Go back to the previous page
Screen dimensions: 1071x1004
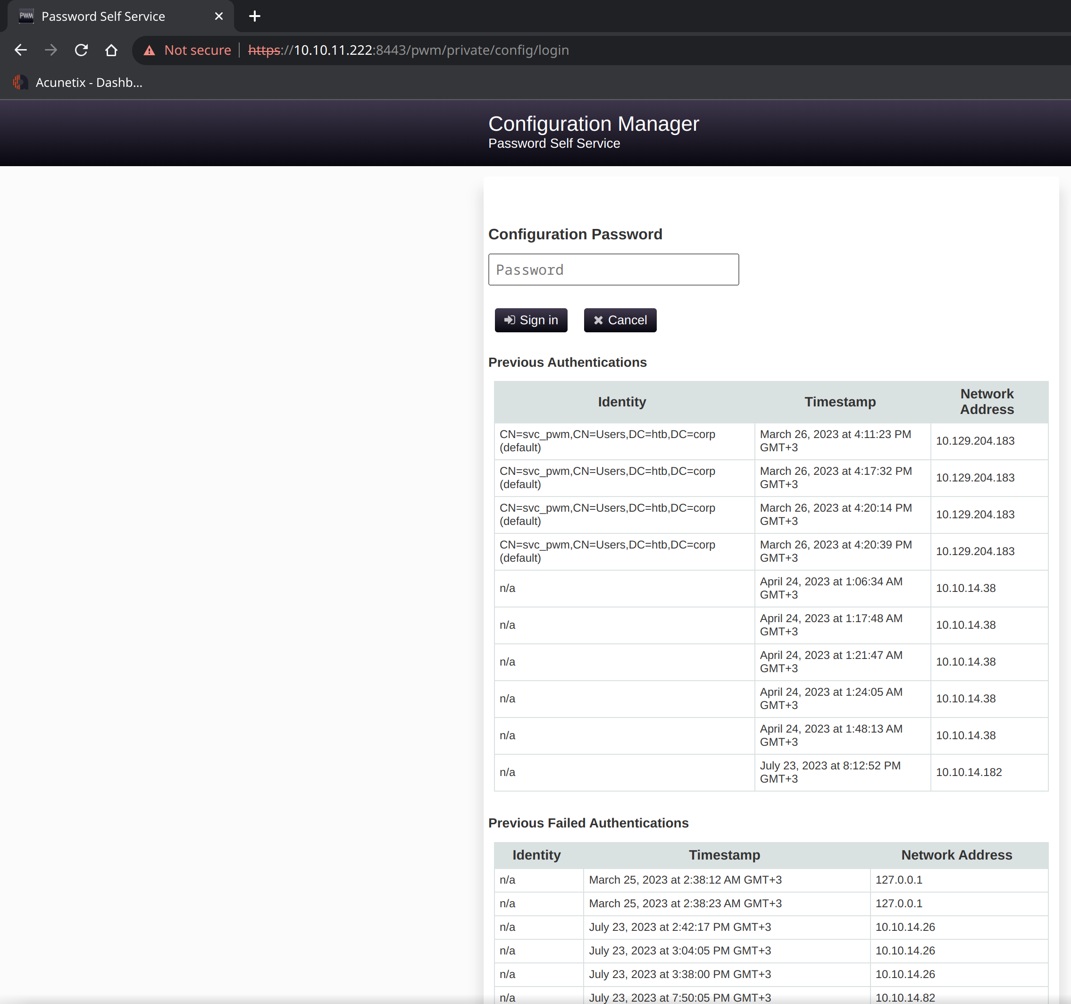coord(20,50)
